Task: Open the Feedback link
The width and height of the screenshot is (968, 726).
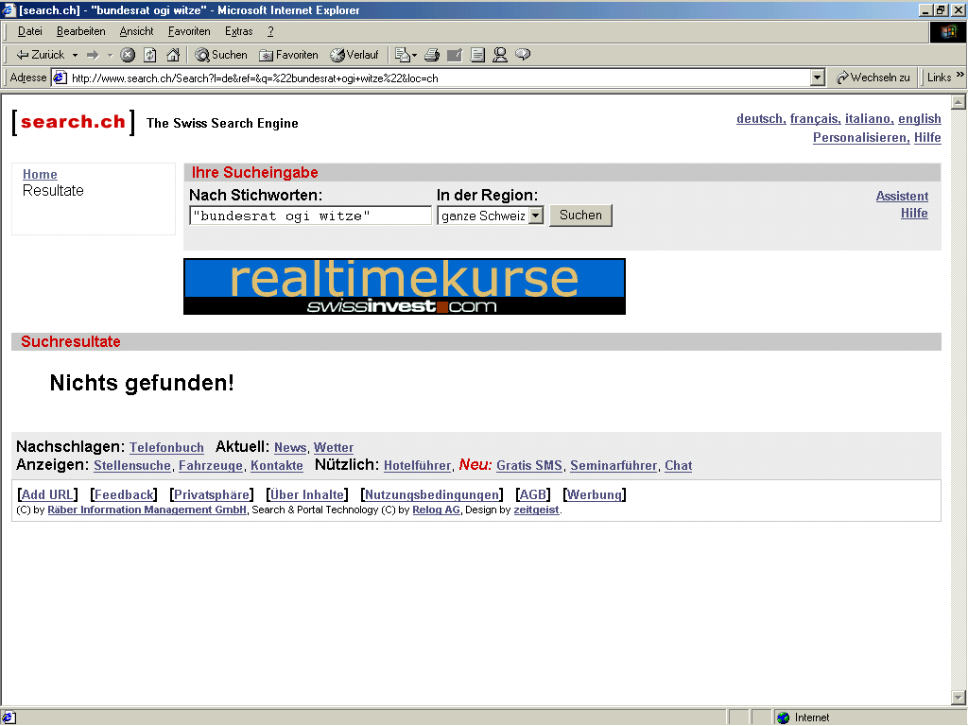Action: 124,495
